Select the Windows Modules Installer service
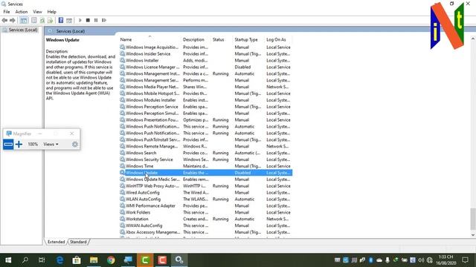476x267 pixels. 205,100
